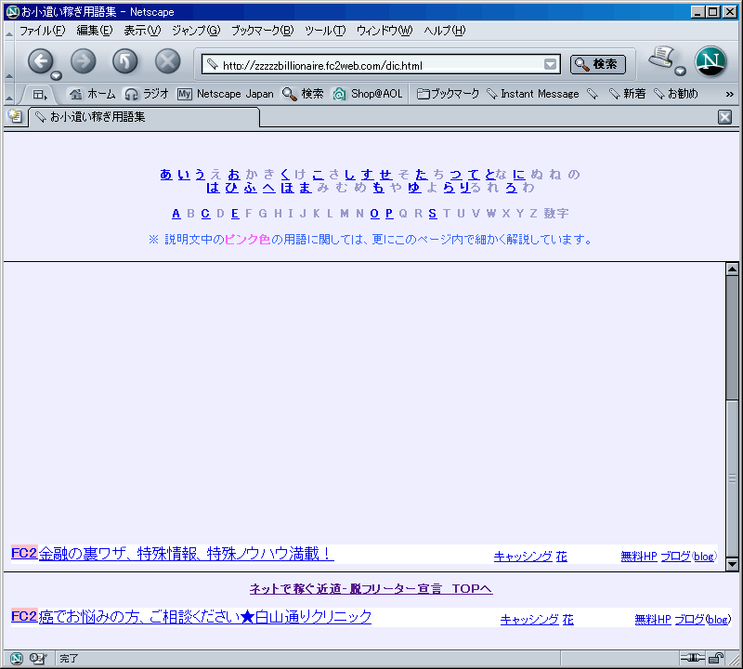This screenshot has width=743, height=669.
Task: Reload the page with the Reload button
Action: point(125,61)
